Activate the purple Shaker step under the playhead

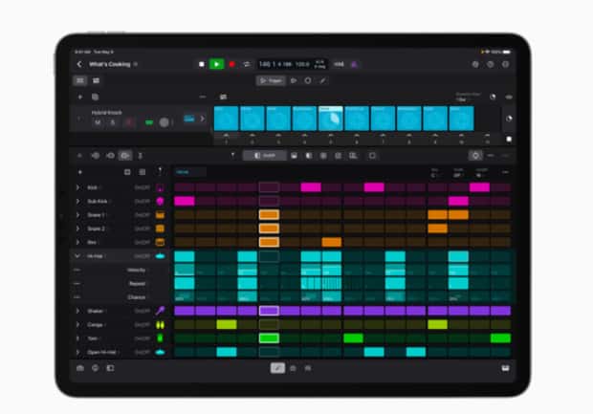pos(269,311)
